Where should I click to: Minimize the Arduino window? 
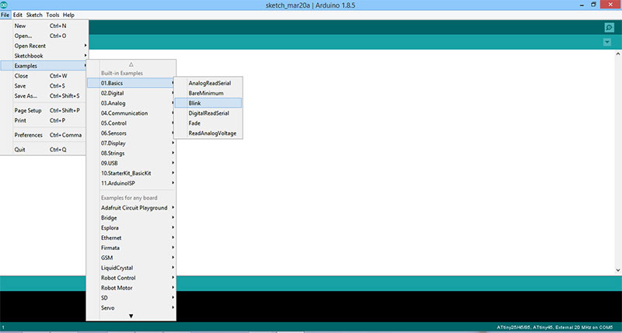tap(582, 5)
